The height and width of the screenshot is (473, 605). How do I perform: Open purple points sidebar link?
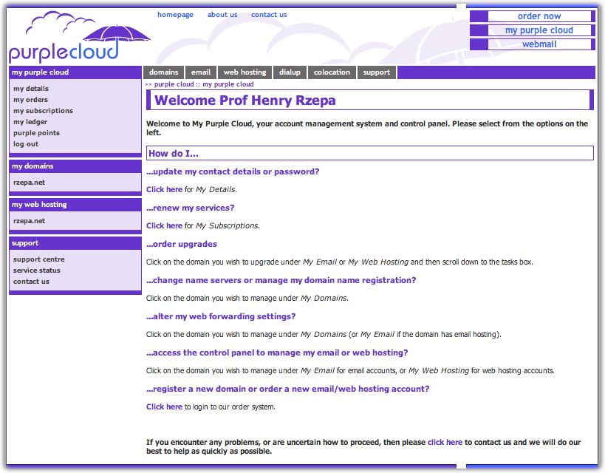pyautogui.click(x=36, y=133)
